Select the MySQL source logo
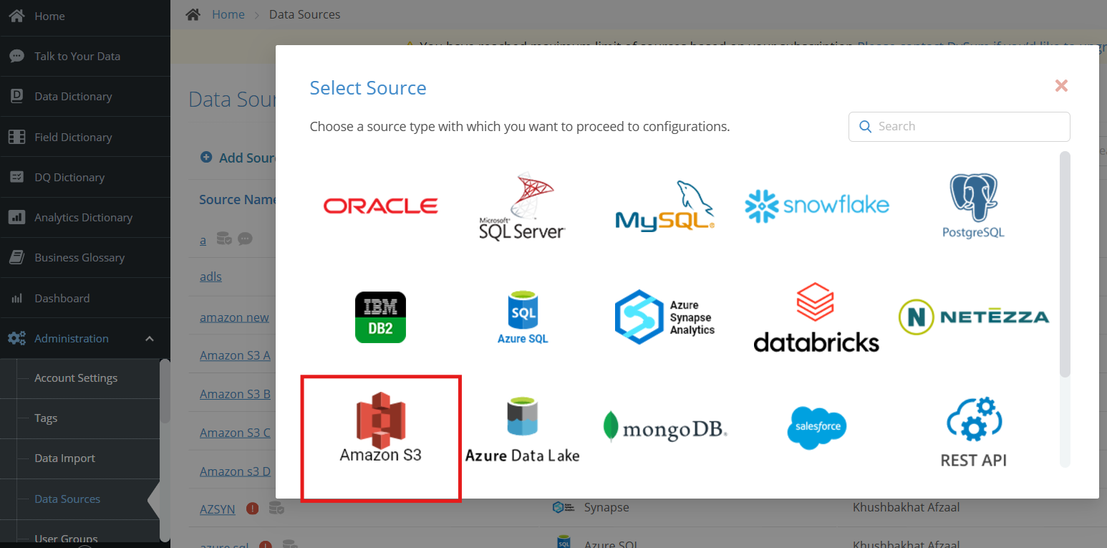Screen dimensions: 1107x548 pyautogui.click(x=665, y=206)
